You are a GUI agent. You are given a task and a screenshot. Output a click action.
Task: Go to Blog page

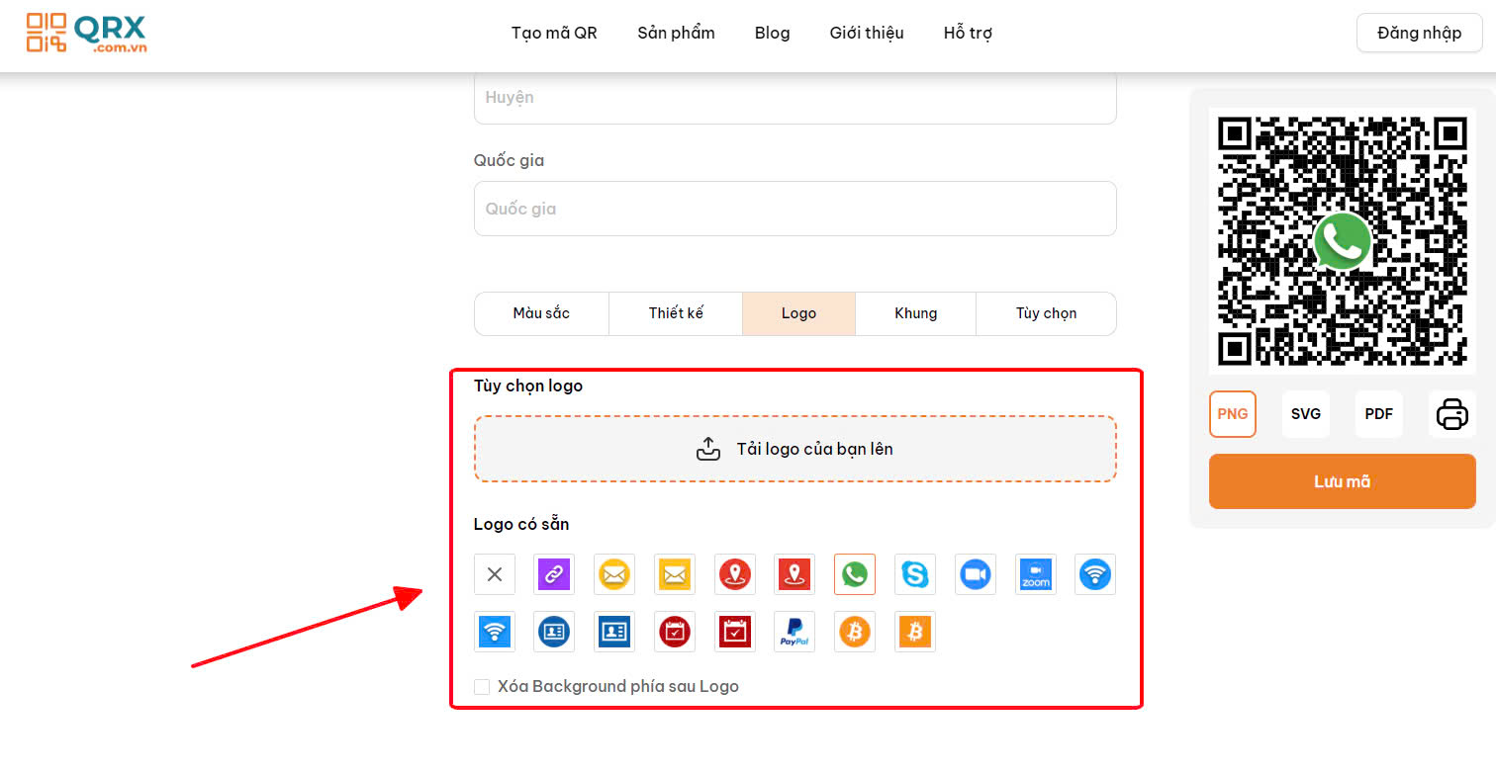coord(772,33)
